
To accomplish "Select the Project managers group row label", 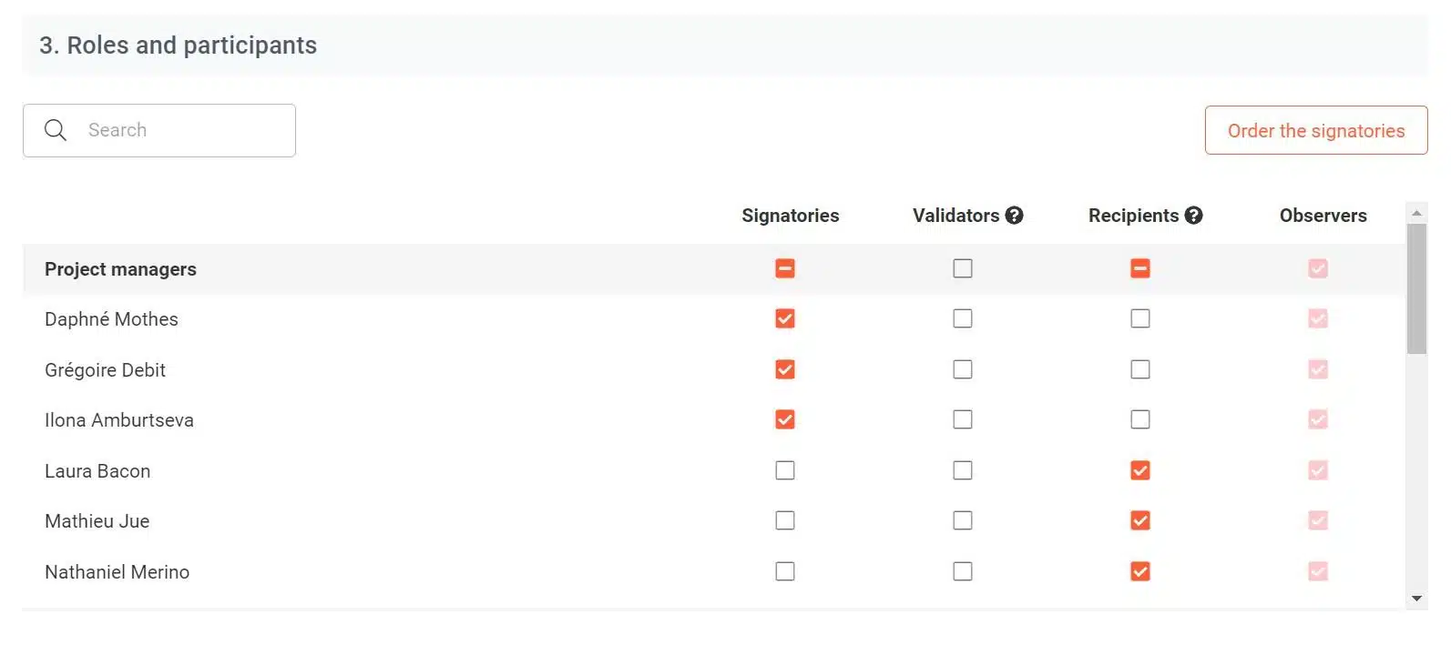I will point(120,269).
